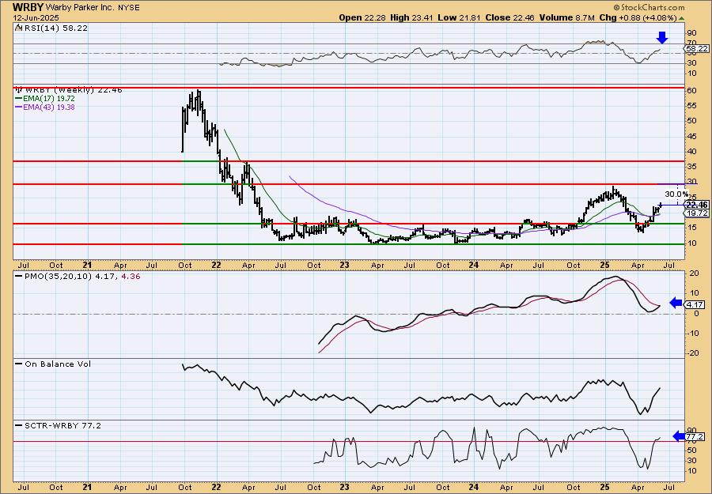
Task: Click the WRBY ticker symbol in the header
Action: [28, 7]
